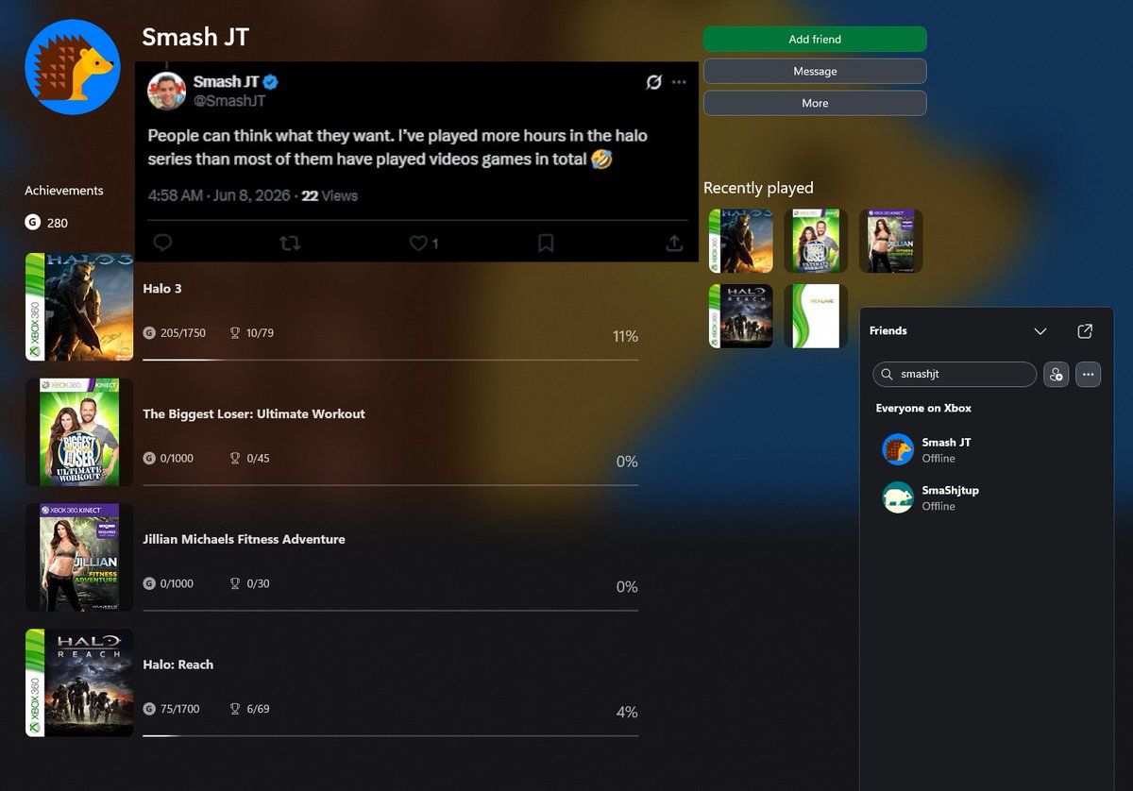Click Halo Reach recently played thumbnail
1133x791 pixels.
[741, 316]
